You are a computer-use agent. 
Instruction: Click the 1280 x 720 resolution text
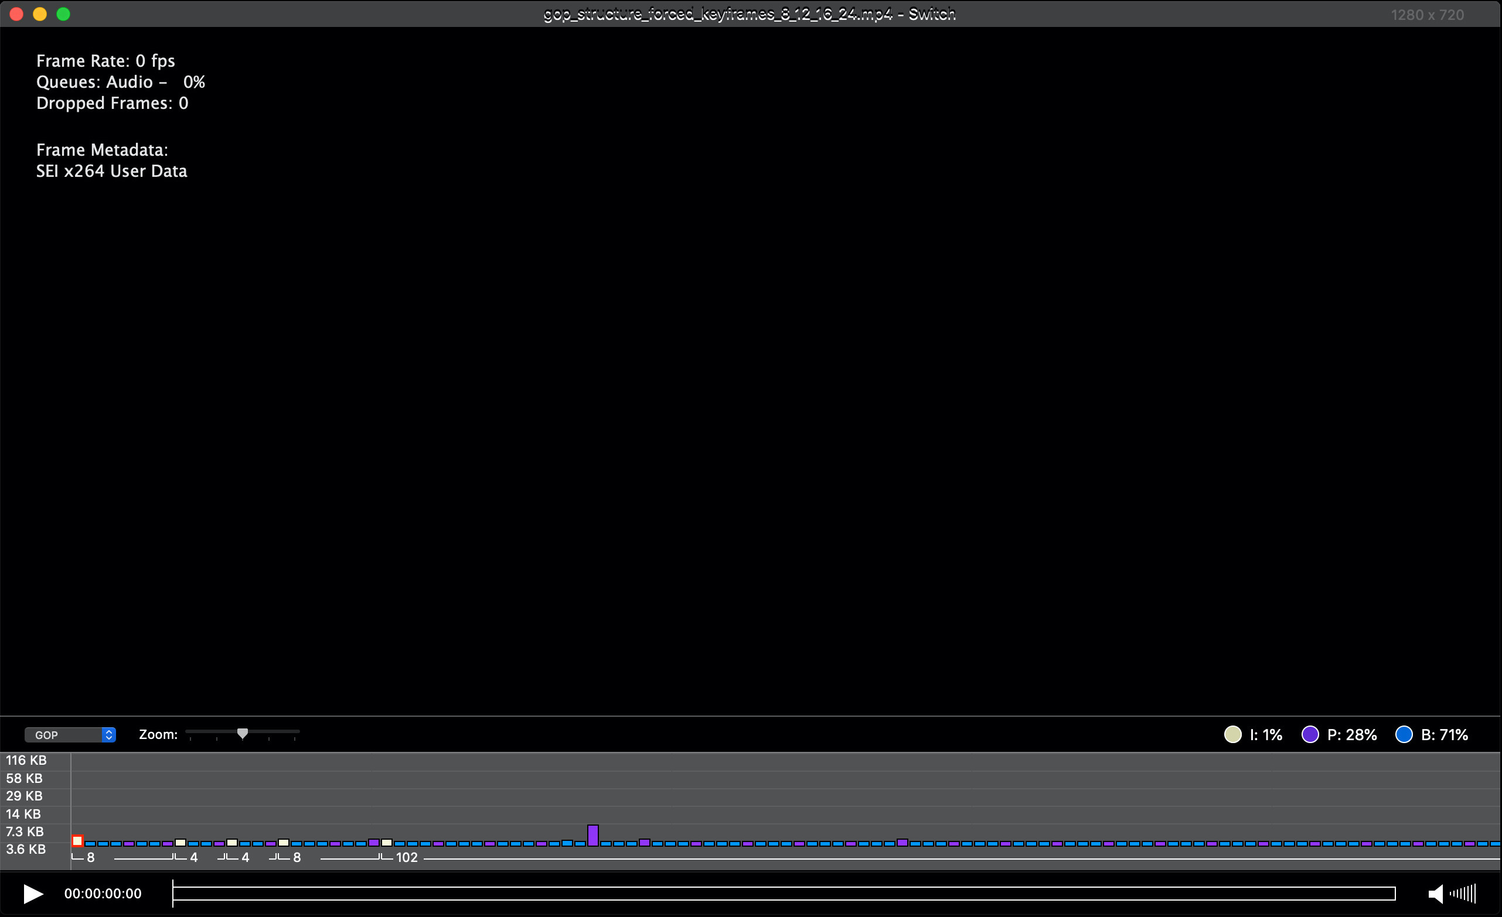tap(1427, 15)
